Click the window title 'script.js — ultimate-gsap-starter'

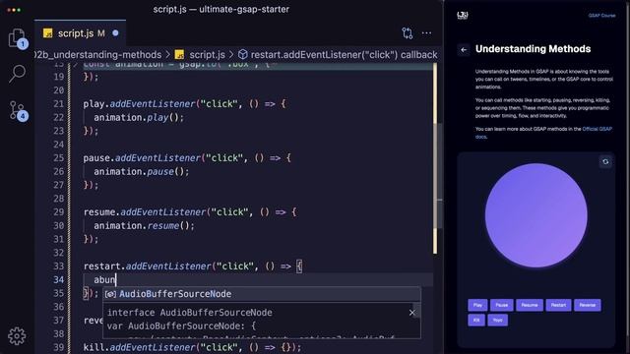coord(220,9)
